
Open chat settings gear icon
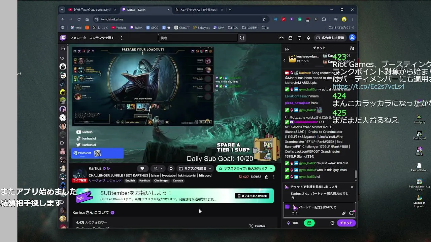point(332,223)
